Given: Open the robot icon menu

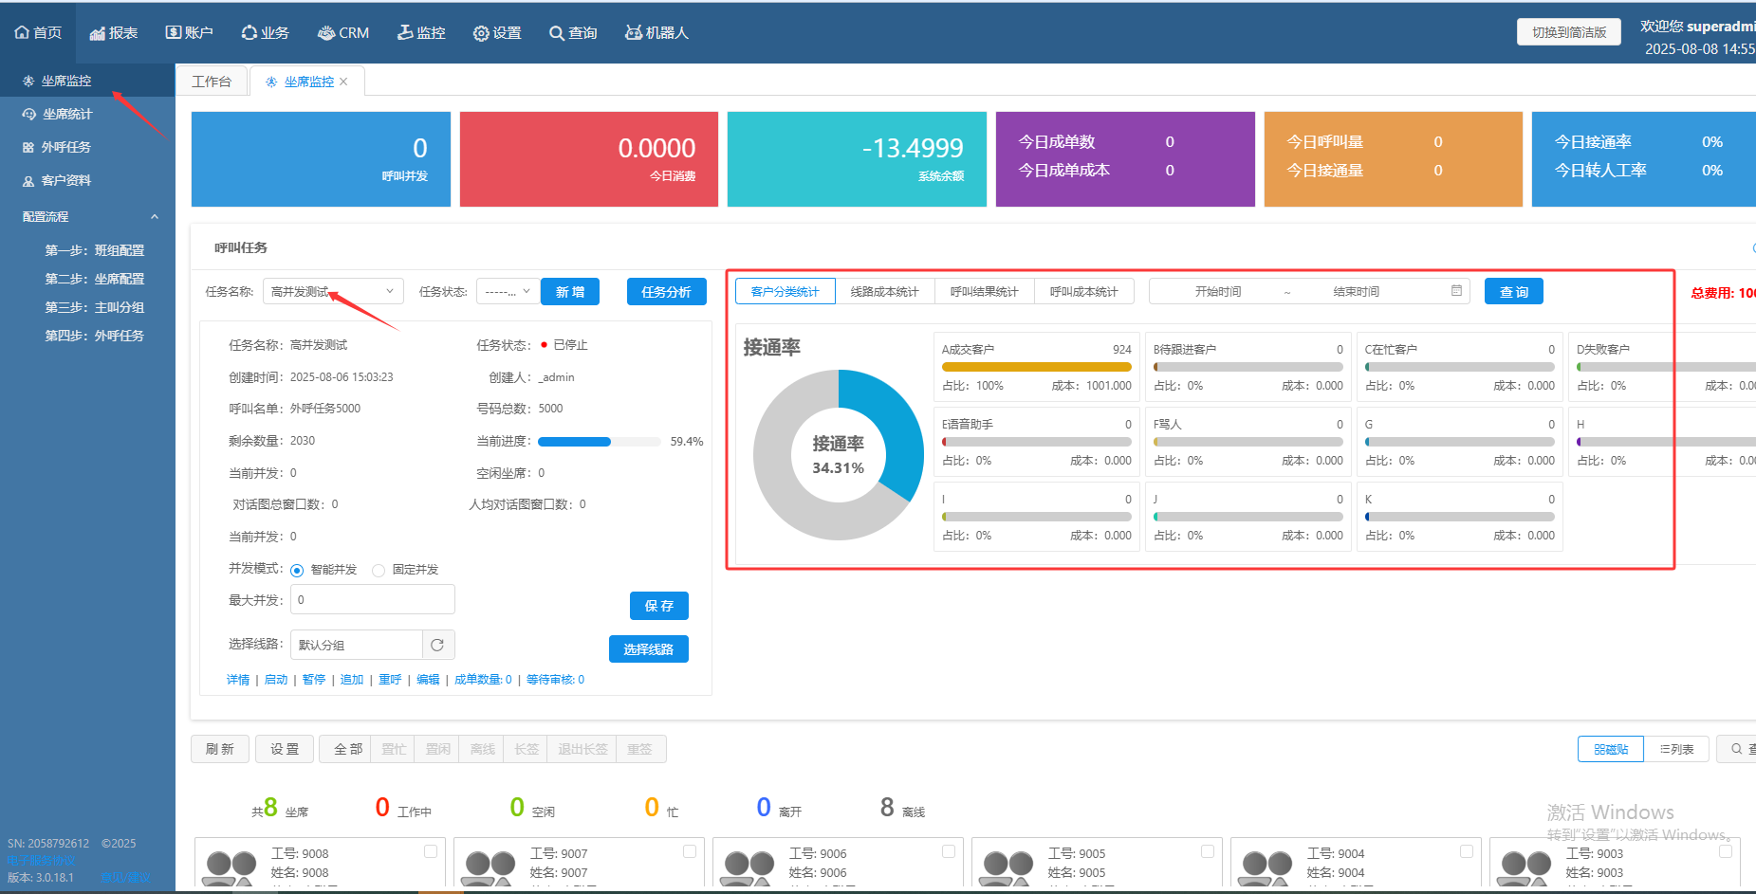Looking at the screenshot, I should 633,33.
